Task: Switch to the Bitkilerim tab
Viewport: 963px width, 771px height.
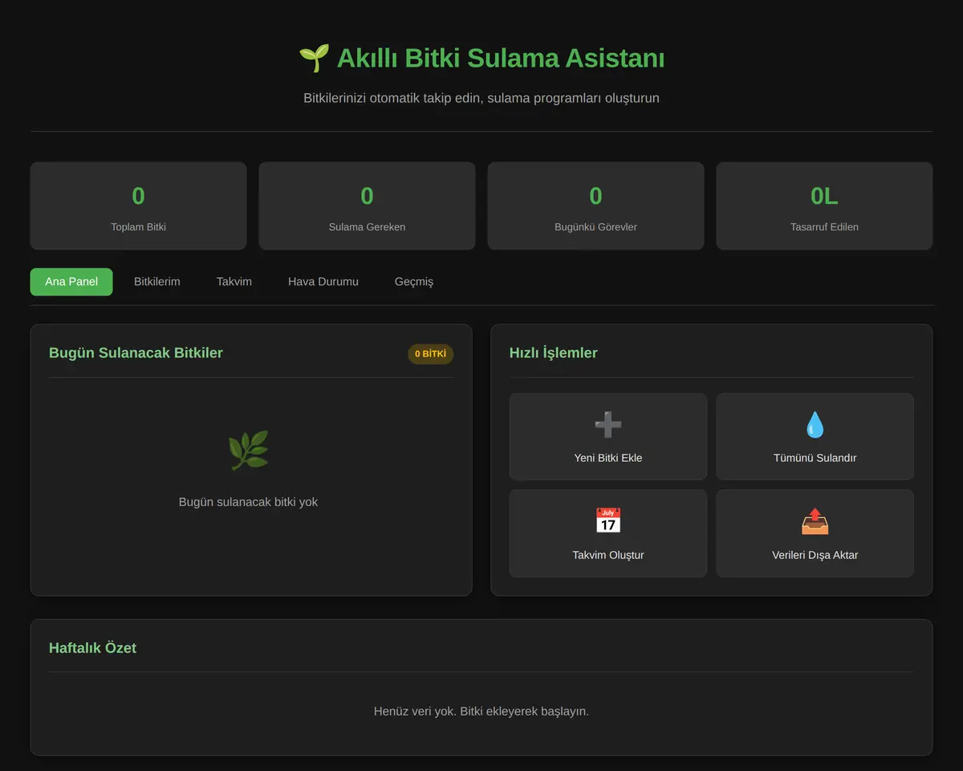Action: pos(157,282)
